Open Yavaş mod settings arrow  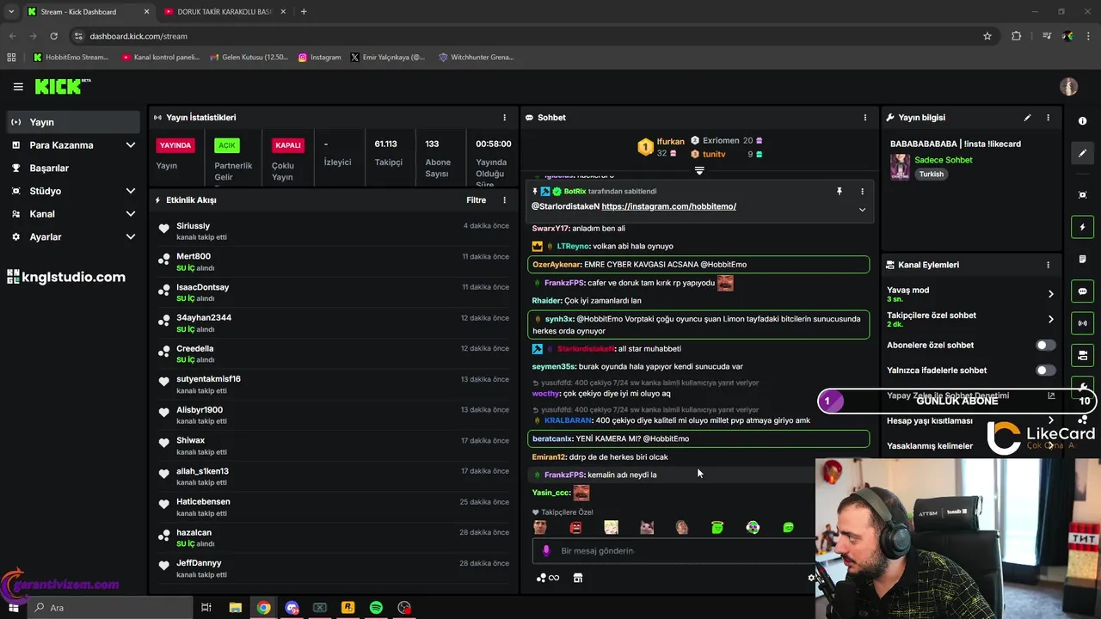tap(1050, 294)
